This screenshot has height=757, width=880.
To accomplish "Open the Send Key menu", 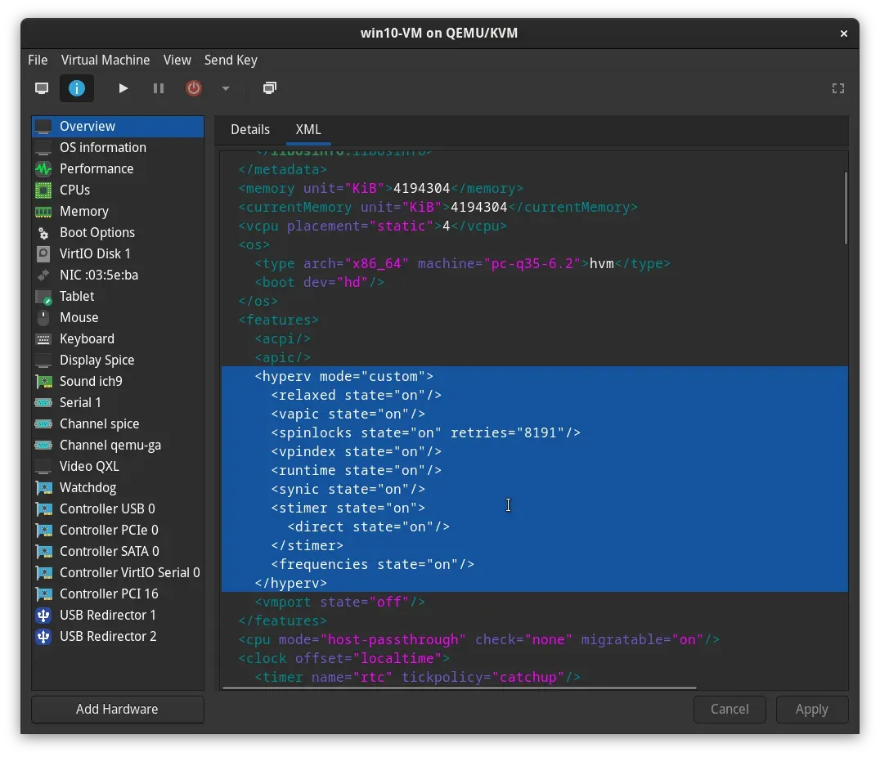I will click(231, 60).
